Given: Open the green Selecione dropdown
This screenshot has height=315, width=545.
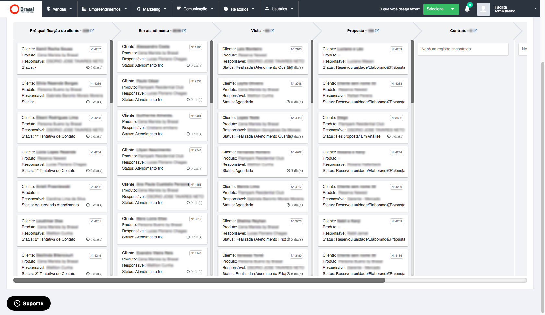Looking at the screenshot, I should [x=441, y=9].
